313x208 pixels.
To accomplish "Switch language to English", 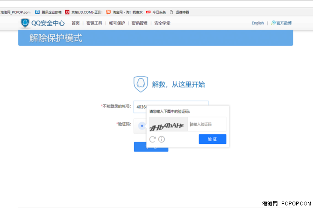I will (x=258, y=23).
